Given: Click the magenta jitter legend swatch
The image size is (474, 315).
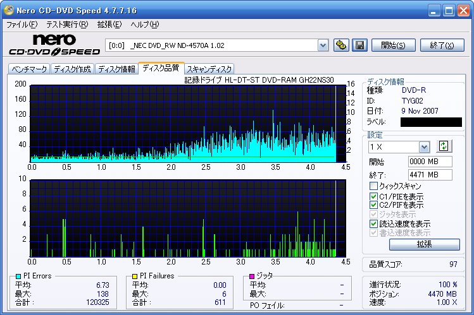Looking at the screenshot, I should pos(251,276).
